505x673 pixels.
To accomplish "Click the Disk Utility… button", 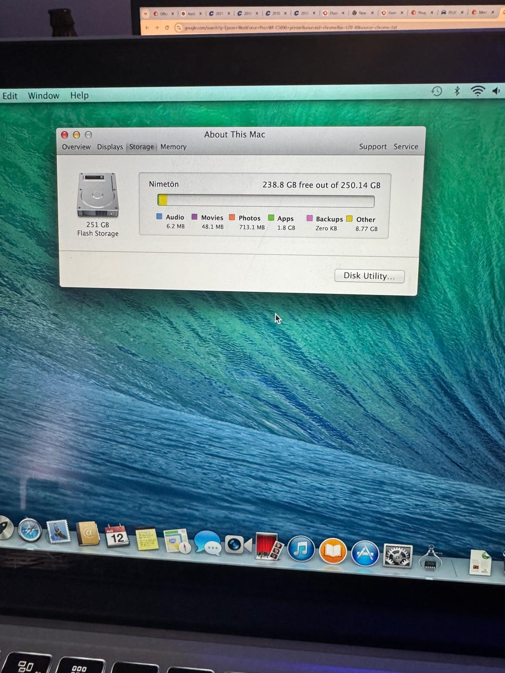I will coord(369,276).
